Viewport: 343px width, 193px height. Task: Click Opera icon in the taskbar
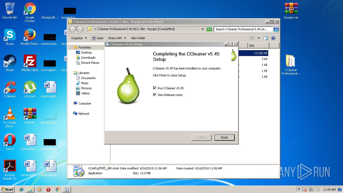48,190
